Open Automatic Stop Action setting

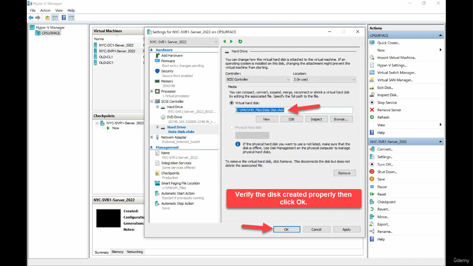pos(177,203)
